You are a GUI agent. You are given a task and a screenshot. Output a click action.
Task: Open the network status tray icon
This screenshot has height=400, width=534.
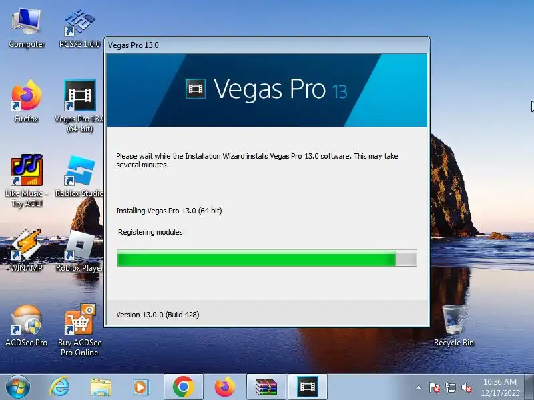click(450, 387)
